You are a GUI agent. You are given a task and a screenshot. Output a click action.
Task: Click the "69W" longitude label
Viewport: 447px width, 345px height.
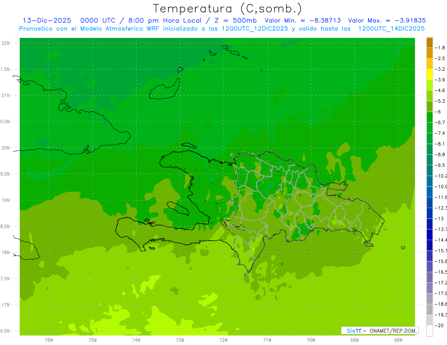[355, 340]
